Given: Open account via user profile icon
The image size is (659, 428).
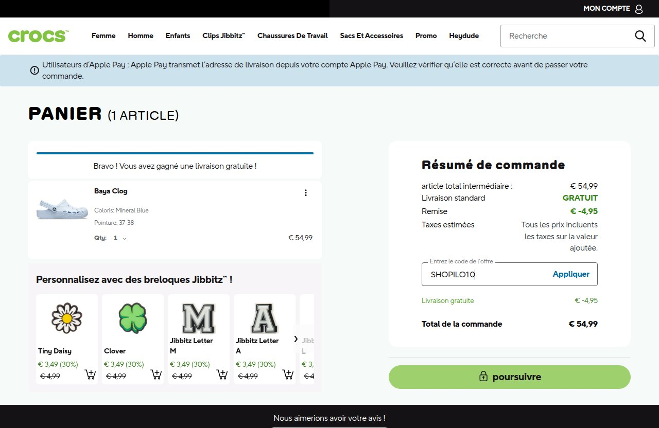Looking at the screenshot, I should click(x=639, y=9).
